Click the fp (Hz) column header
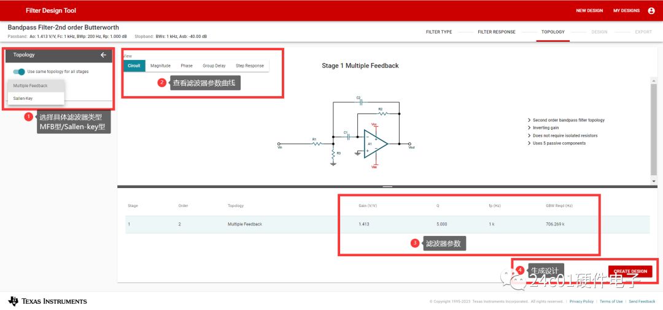 495,206
